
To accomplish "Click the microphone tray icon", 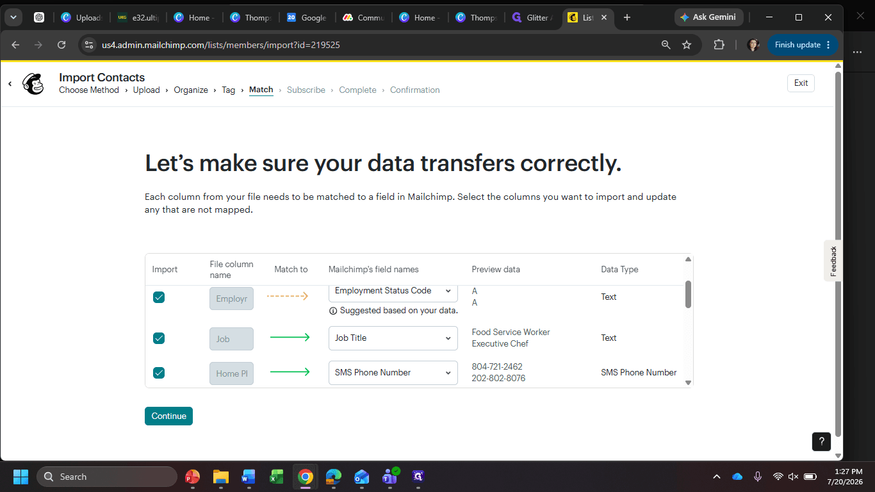I will pos(758,477).
